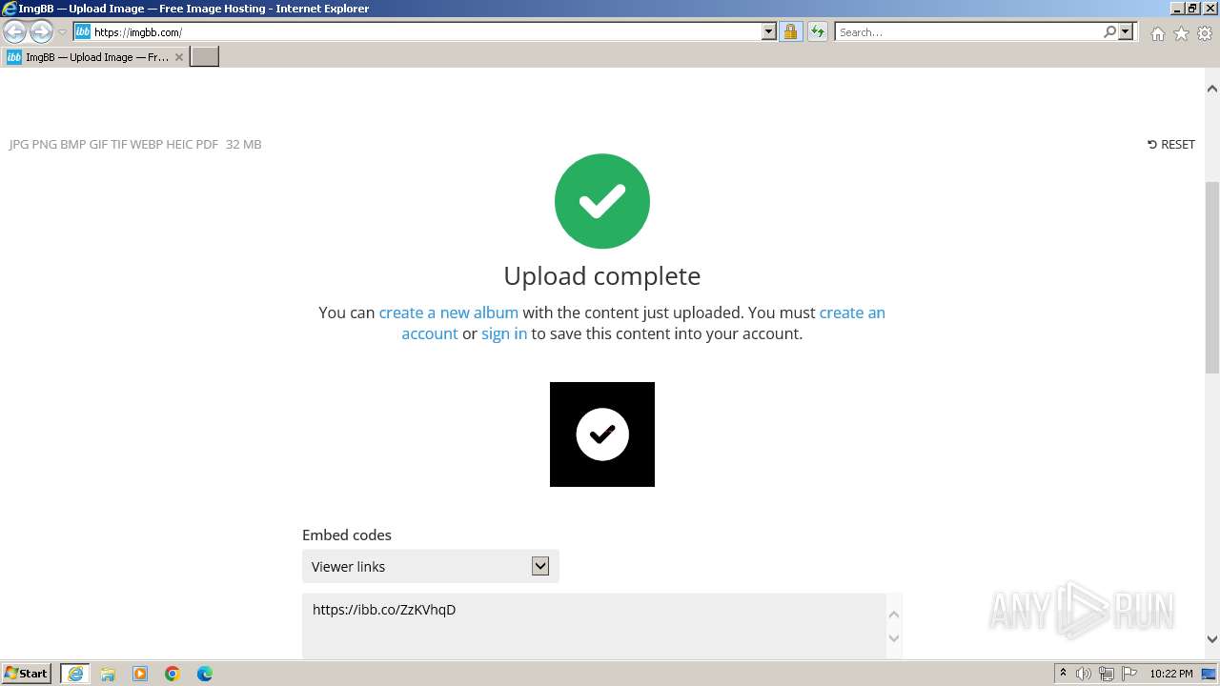This screenshot has height=686, width=1220.
Task: Click the 'JPG PNG BMP GIF TIF WEBP HEIC PDF' text
Action: tap(113, 145)
